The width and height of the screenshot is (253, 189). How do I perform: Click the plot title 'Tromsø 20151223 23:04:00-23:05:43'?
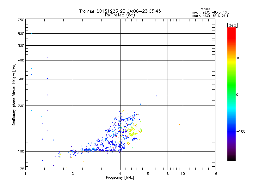[120, 11]
